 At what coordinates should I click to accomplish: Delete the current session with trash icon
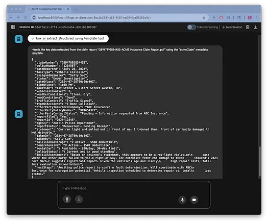tap(248, 27)
